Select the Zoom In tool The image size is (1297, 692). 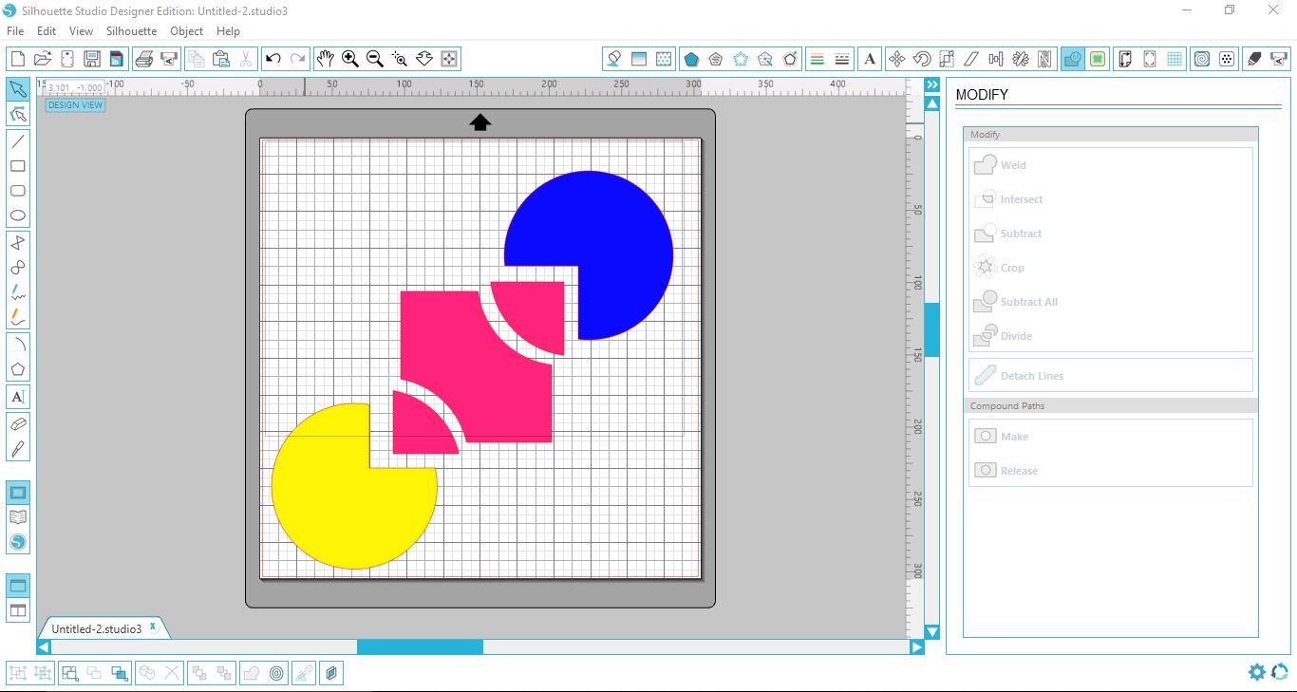[x=349, y=58]
